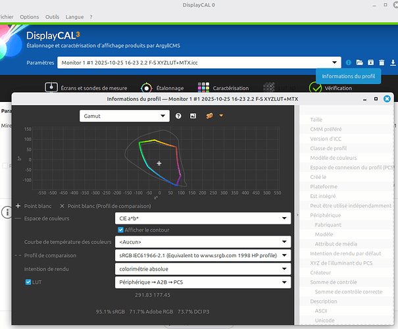The width and height of the screenshot is (398, 329).
Task: Click the save profile icon
Action: (370, 63)
